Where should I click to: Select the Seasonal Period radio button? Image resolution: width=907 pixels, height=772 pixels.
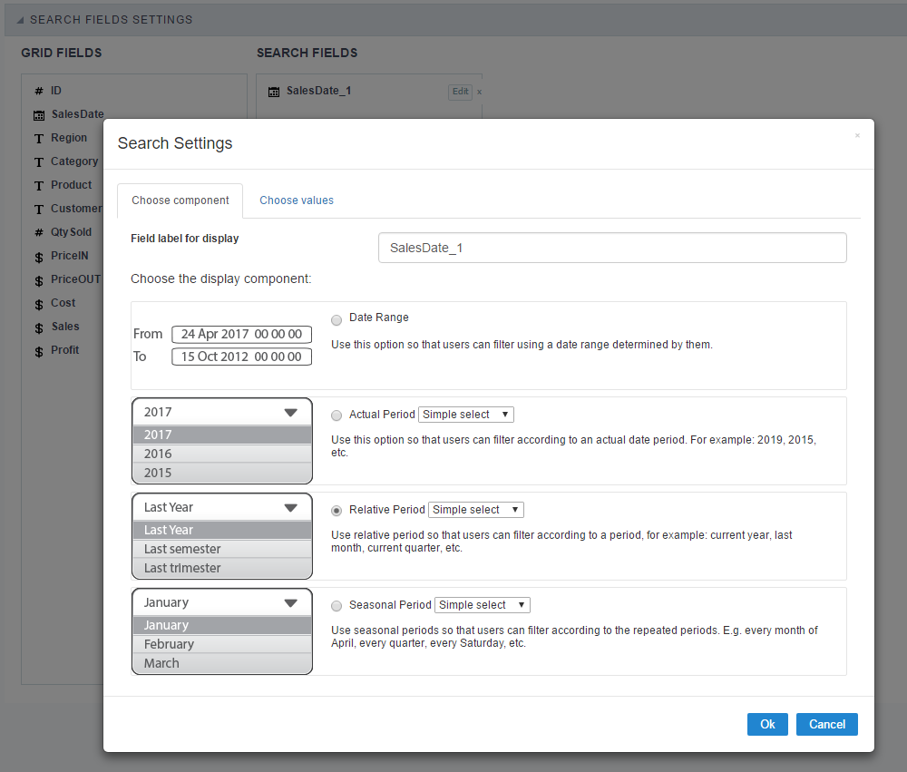(336, 606)
